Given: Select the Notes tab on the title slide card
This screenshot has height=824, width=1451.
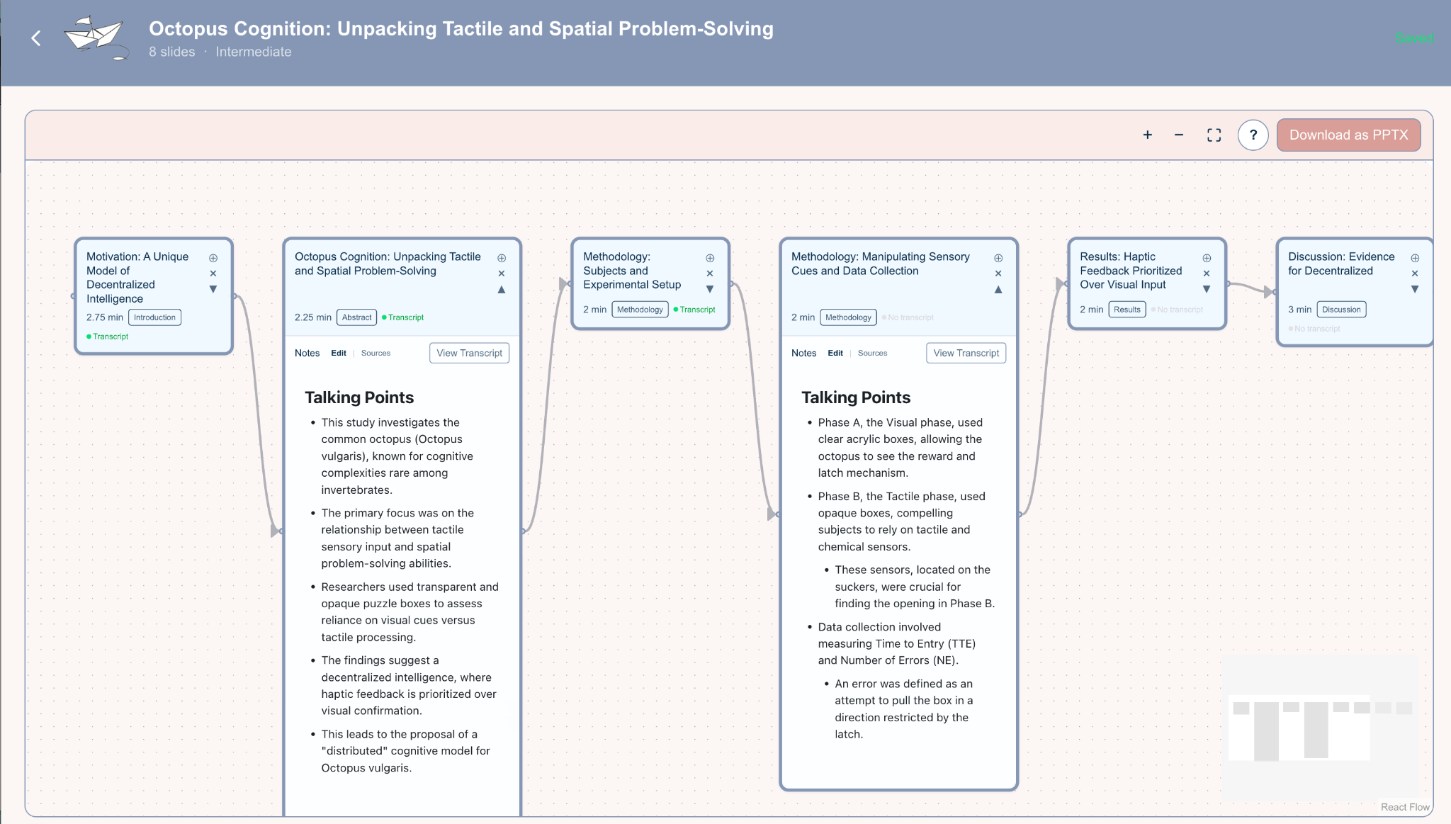Looking at the screenshot, I should (x=307, y=353).
